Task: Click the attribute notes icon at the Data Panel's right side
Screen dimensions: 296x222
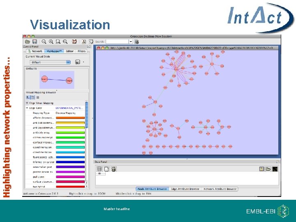Action: point(261,169)
